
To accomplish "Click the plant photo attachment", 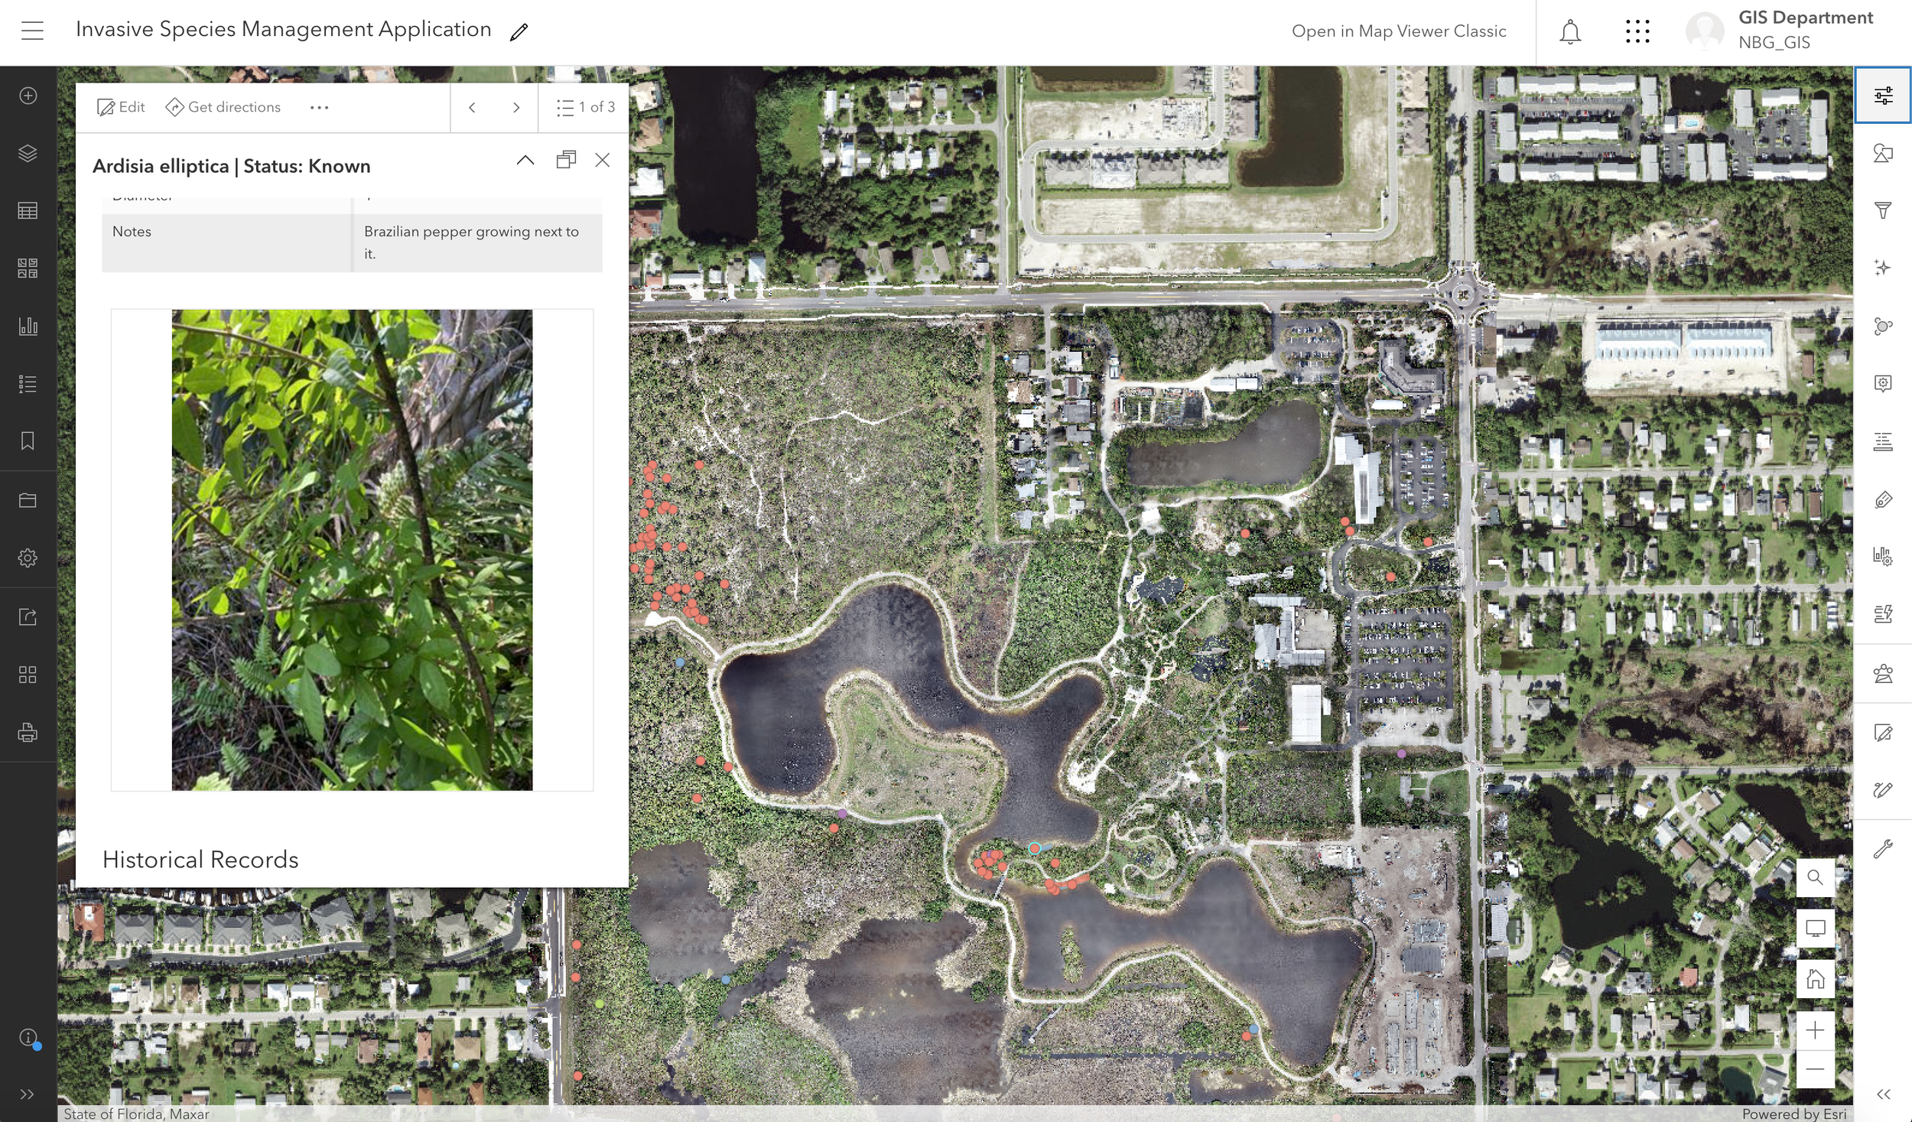I will [x=352, y=550].
